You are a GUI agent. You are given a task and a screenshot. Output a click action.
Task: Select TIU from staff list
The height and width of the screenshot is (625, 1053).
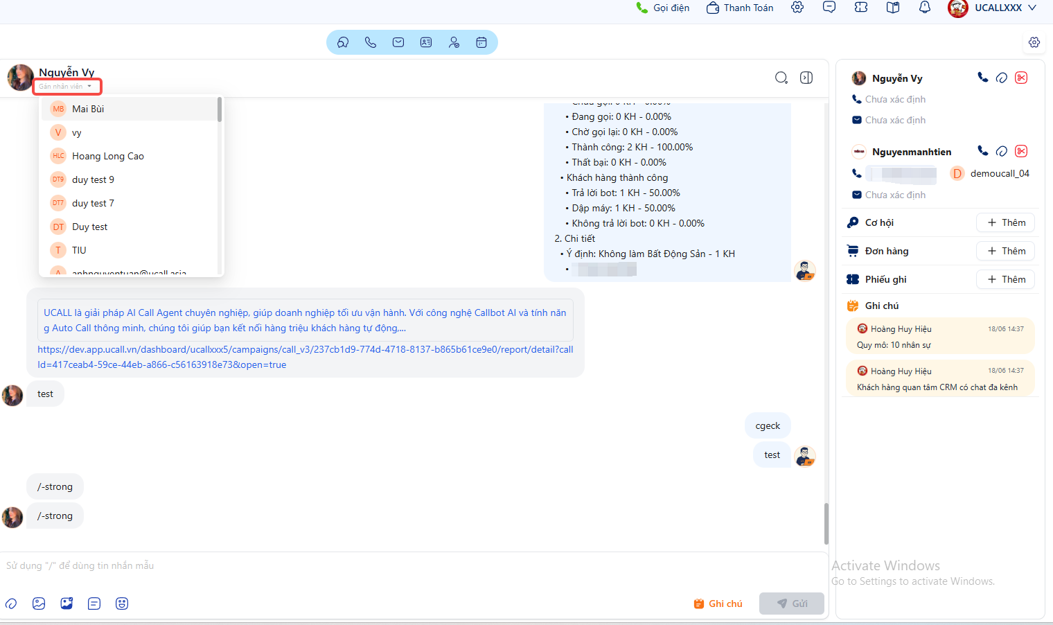[129, 250]
